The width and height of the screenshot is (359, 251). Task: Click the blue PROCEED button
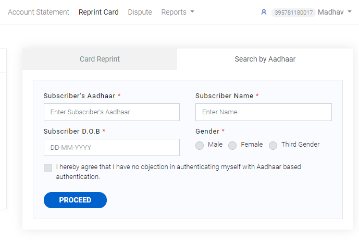75,200
